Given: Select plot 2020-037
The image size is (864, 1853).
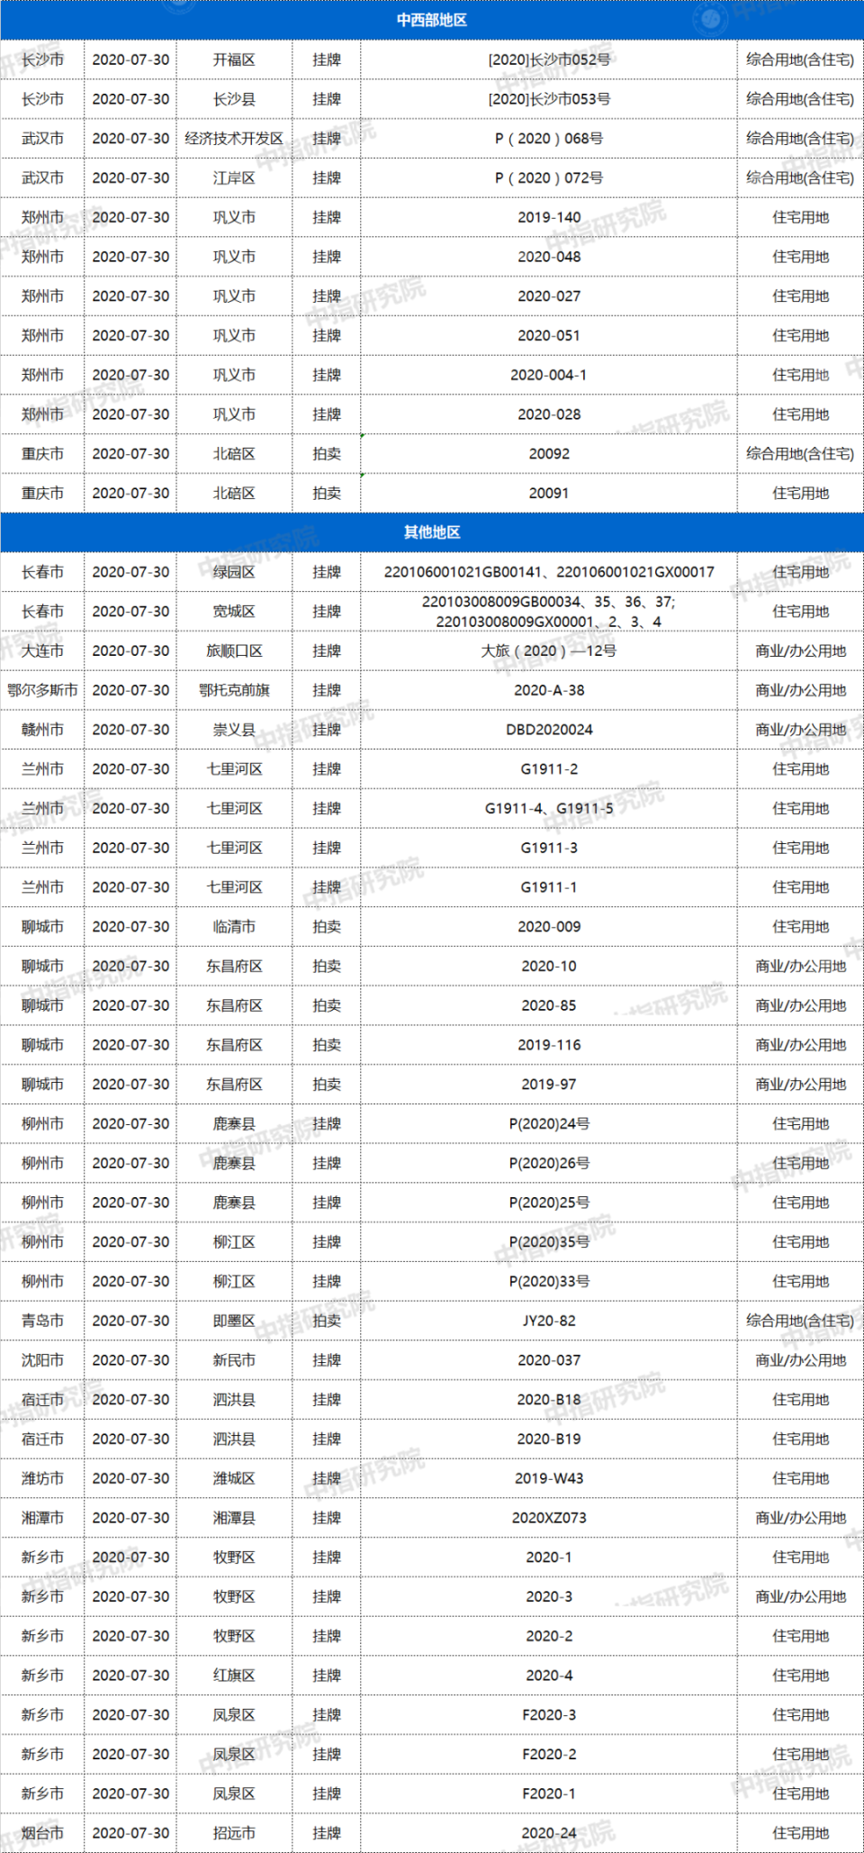Looking at the screenshot, I should [549, 1360].
